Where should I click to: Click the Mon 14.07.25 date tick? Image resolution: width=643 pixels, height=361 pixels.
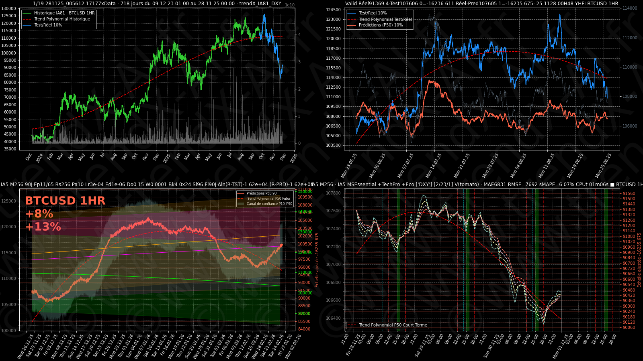[434, 166]
